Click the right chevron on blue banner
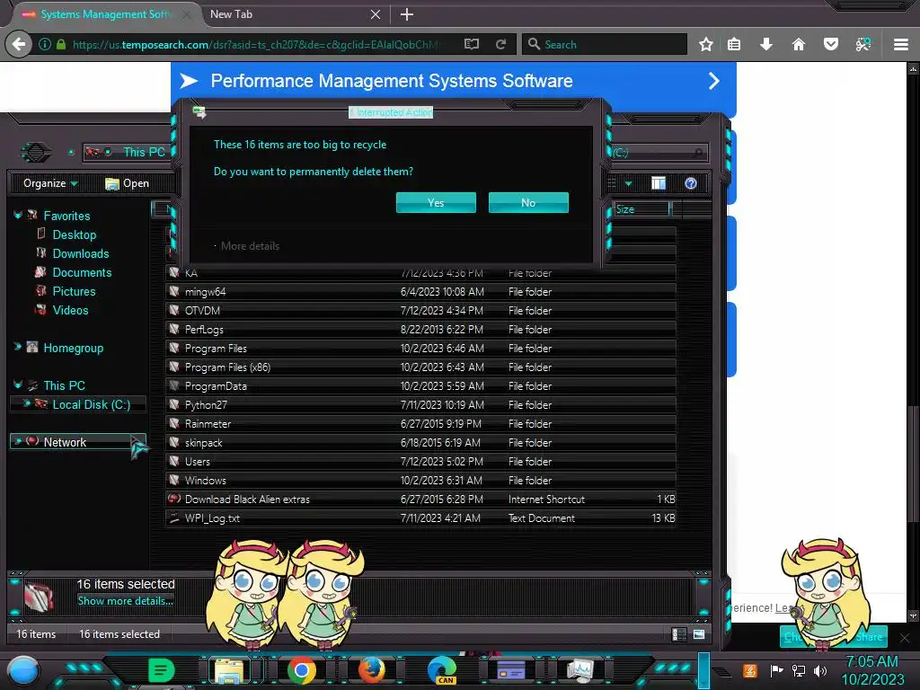This screenshot has height=690, width=920. tap(713, 81)
